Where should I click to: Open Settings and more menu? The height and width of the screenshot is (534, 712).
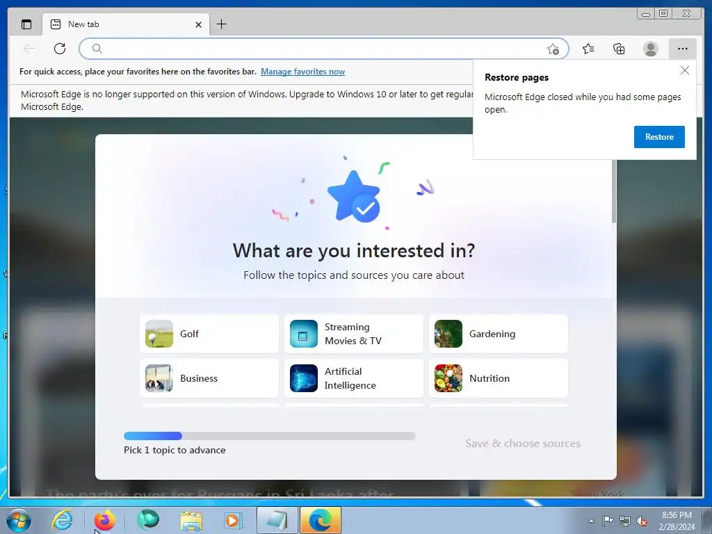pos(683,49)
